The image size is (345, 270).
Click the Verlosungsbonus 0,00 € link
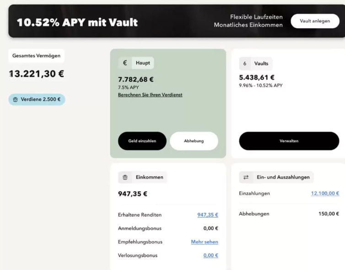pos(210,255)
